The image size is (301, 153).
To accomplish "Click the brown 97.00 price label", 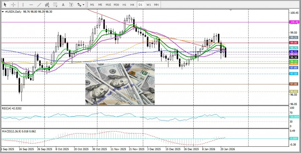I will pos(294,84).
